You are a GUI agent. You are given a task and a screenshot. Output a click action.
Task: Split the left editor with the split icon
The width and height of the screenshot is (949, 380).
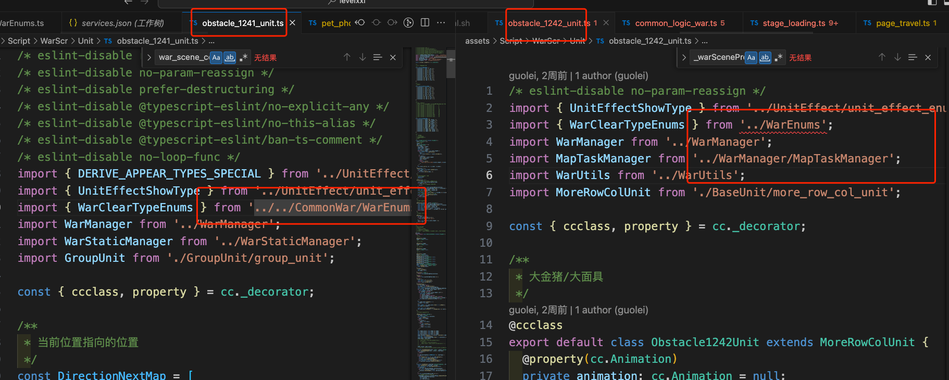click(425, 22)
